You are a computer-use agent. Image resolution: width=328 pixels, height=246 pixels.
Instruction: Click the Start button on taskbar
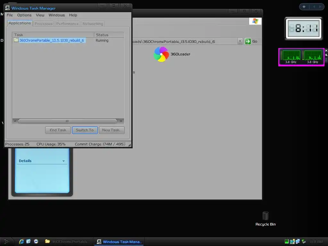coord(7,242)
